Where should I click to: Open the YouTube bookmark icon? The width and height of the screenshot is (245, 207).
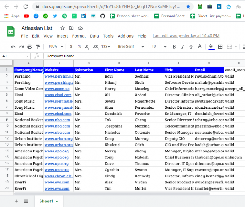click(x=26, y=16)
